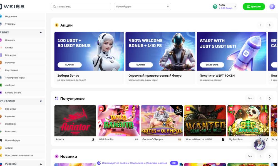Screen dimensions: 278x166
Task: Open the floating assistant avatar
Action: 260,144
